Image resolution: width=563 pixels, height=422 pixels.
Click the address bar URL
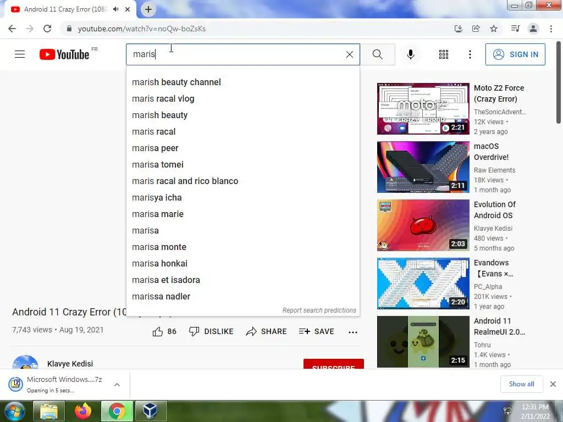[142, 29]
